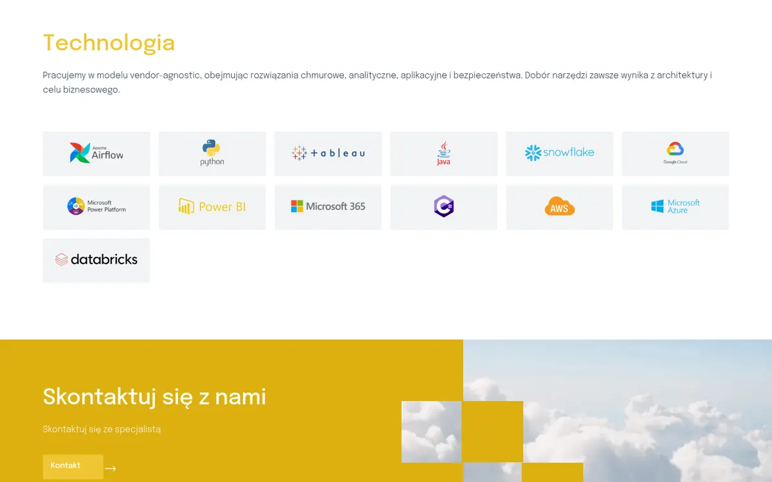Image resolution: width=772 pixels, height=482 pixels.
Task: Click the Microsoft Azure logo tile
Action: pyautogui.click(x=675, y=207)
